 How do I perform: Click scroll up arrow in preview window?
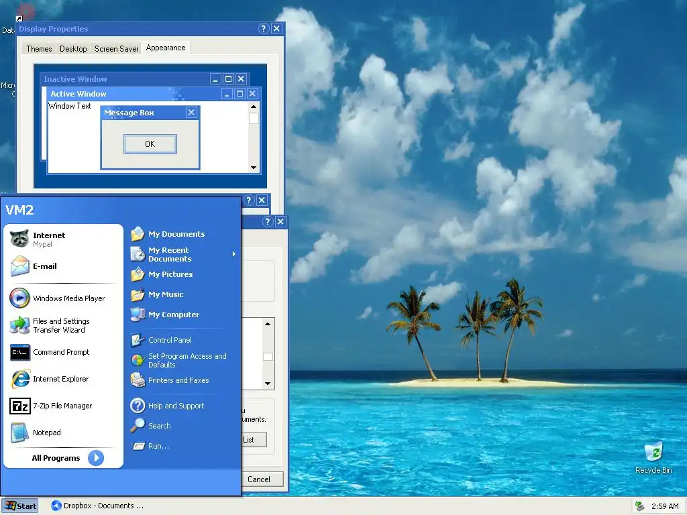tap(253, 107)
